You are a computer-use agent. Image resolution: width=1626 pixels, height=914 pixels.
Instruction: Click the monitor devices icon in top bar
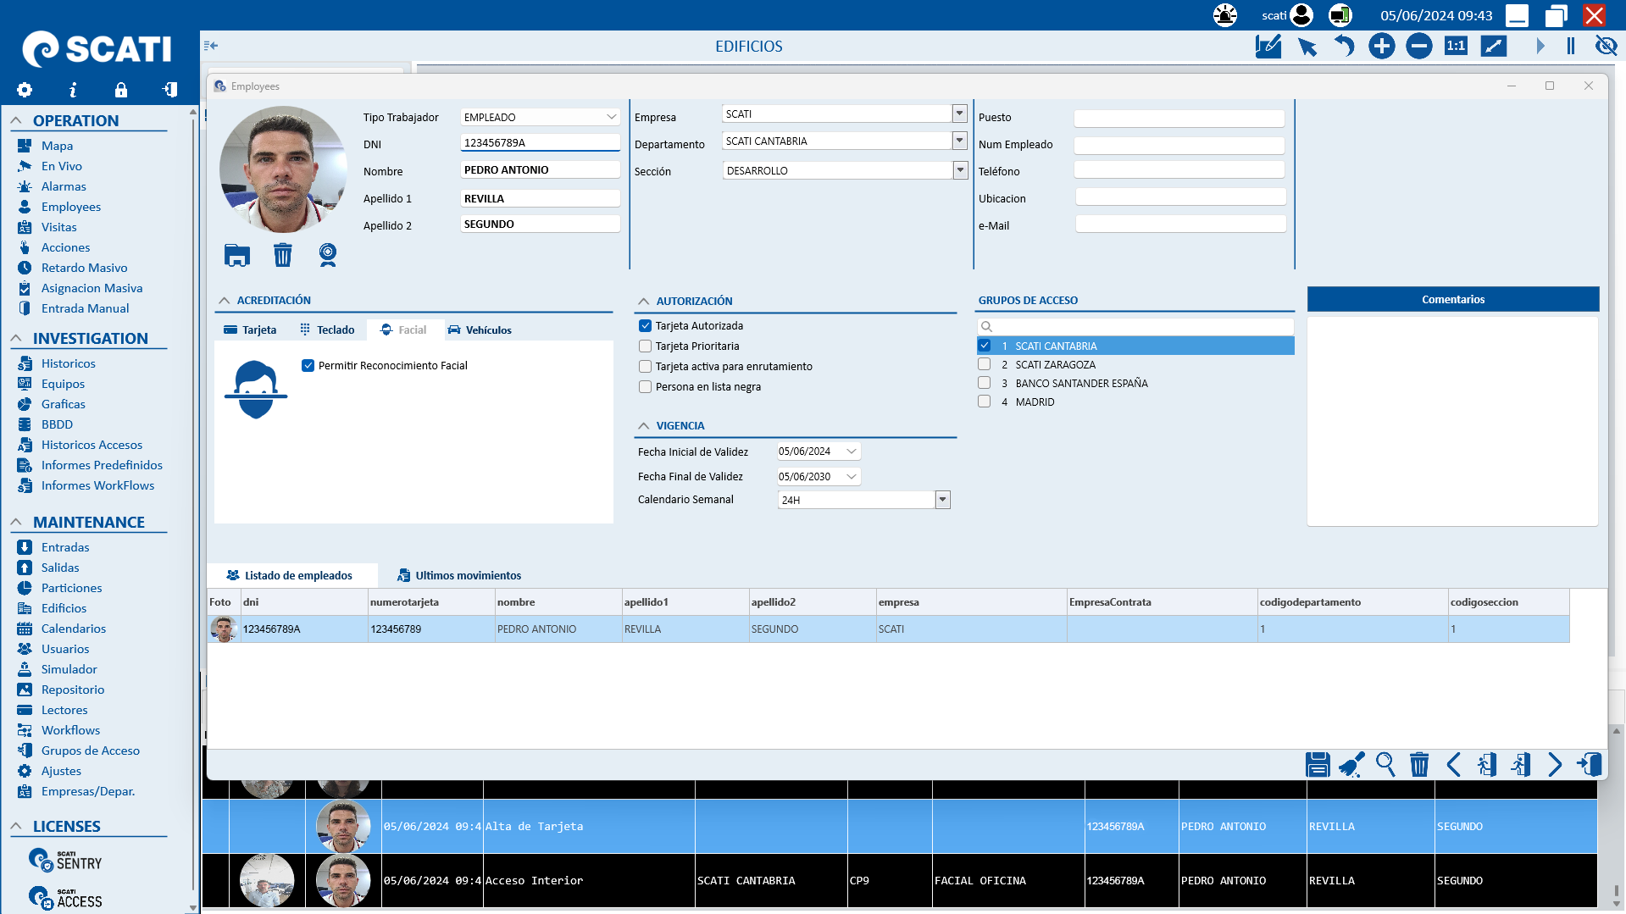tap(1340, 15)
